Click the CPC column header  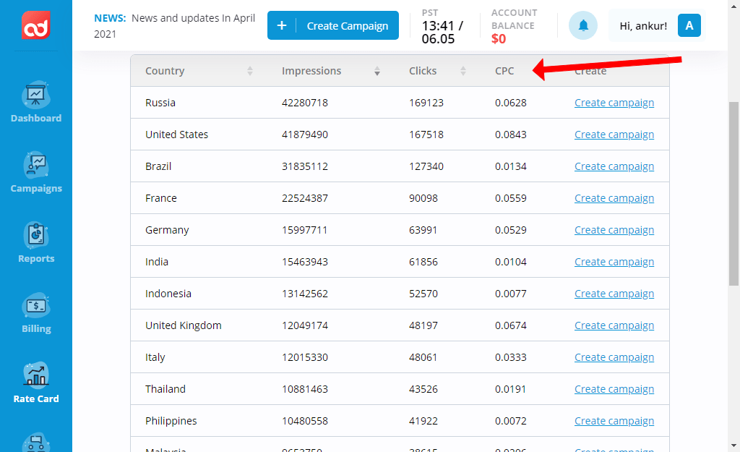tap(504, 71)
